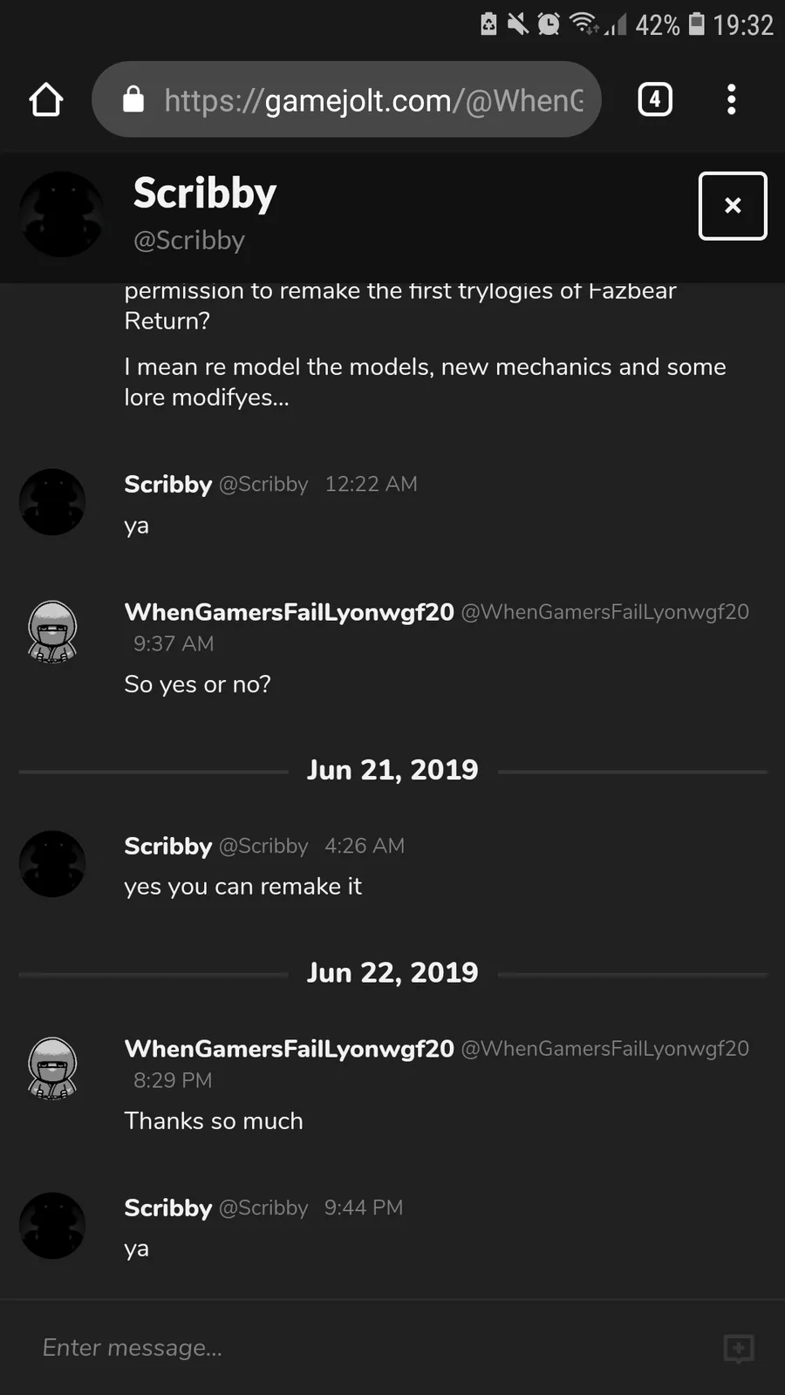Viewport: 785px width, 1395px height.
Task: Tap the browser home icon
Action: (x=46, y=100)
